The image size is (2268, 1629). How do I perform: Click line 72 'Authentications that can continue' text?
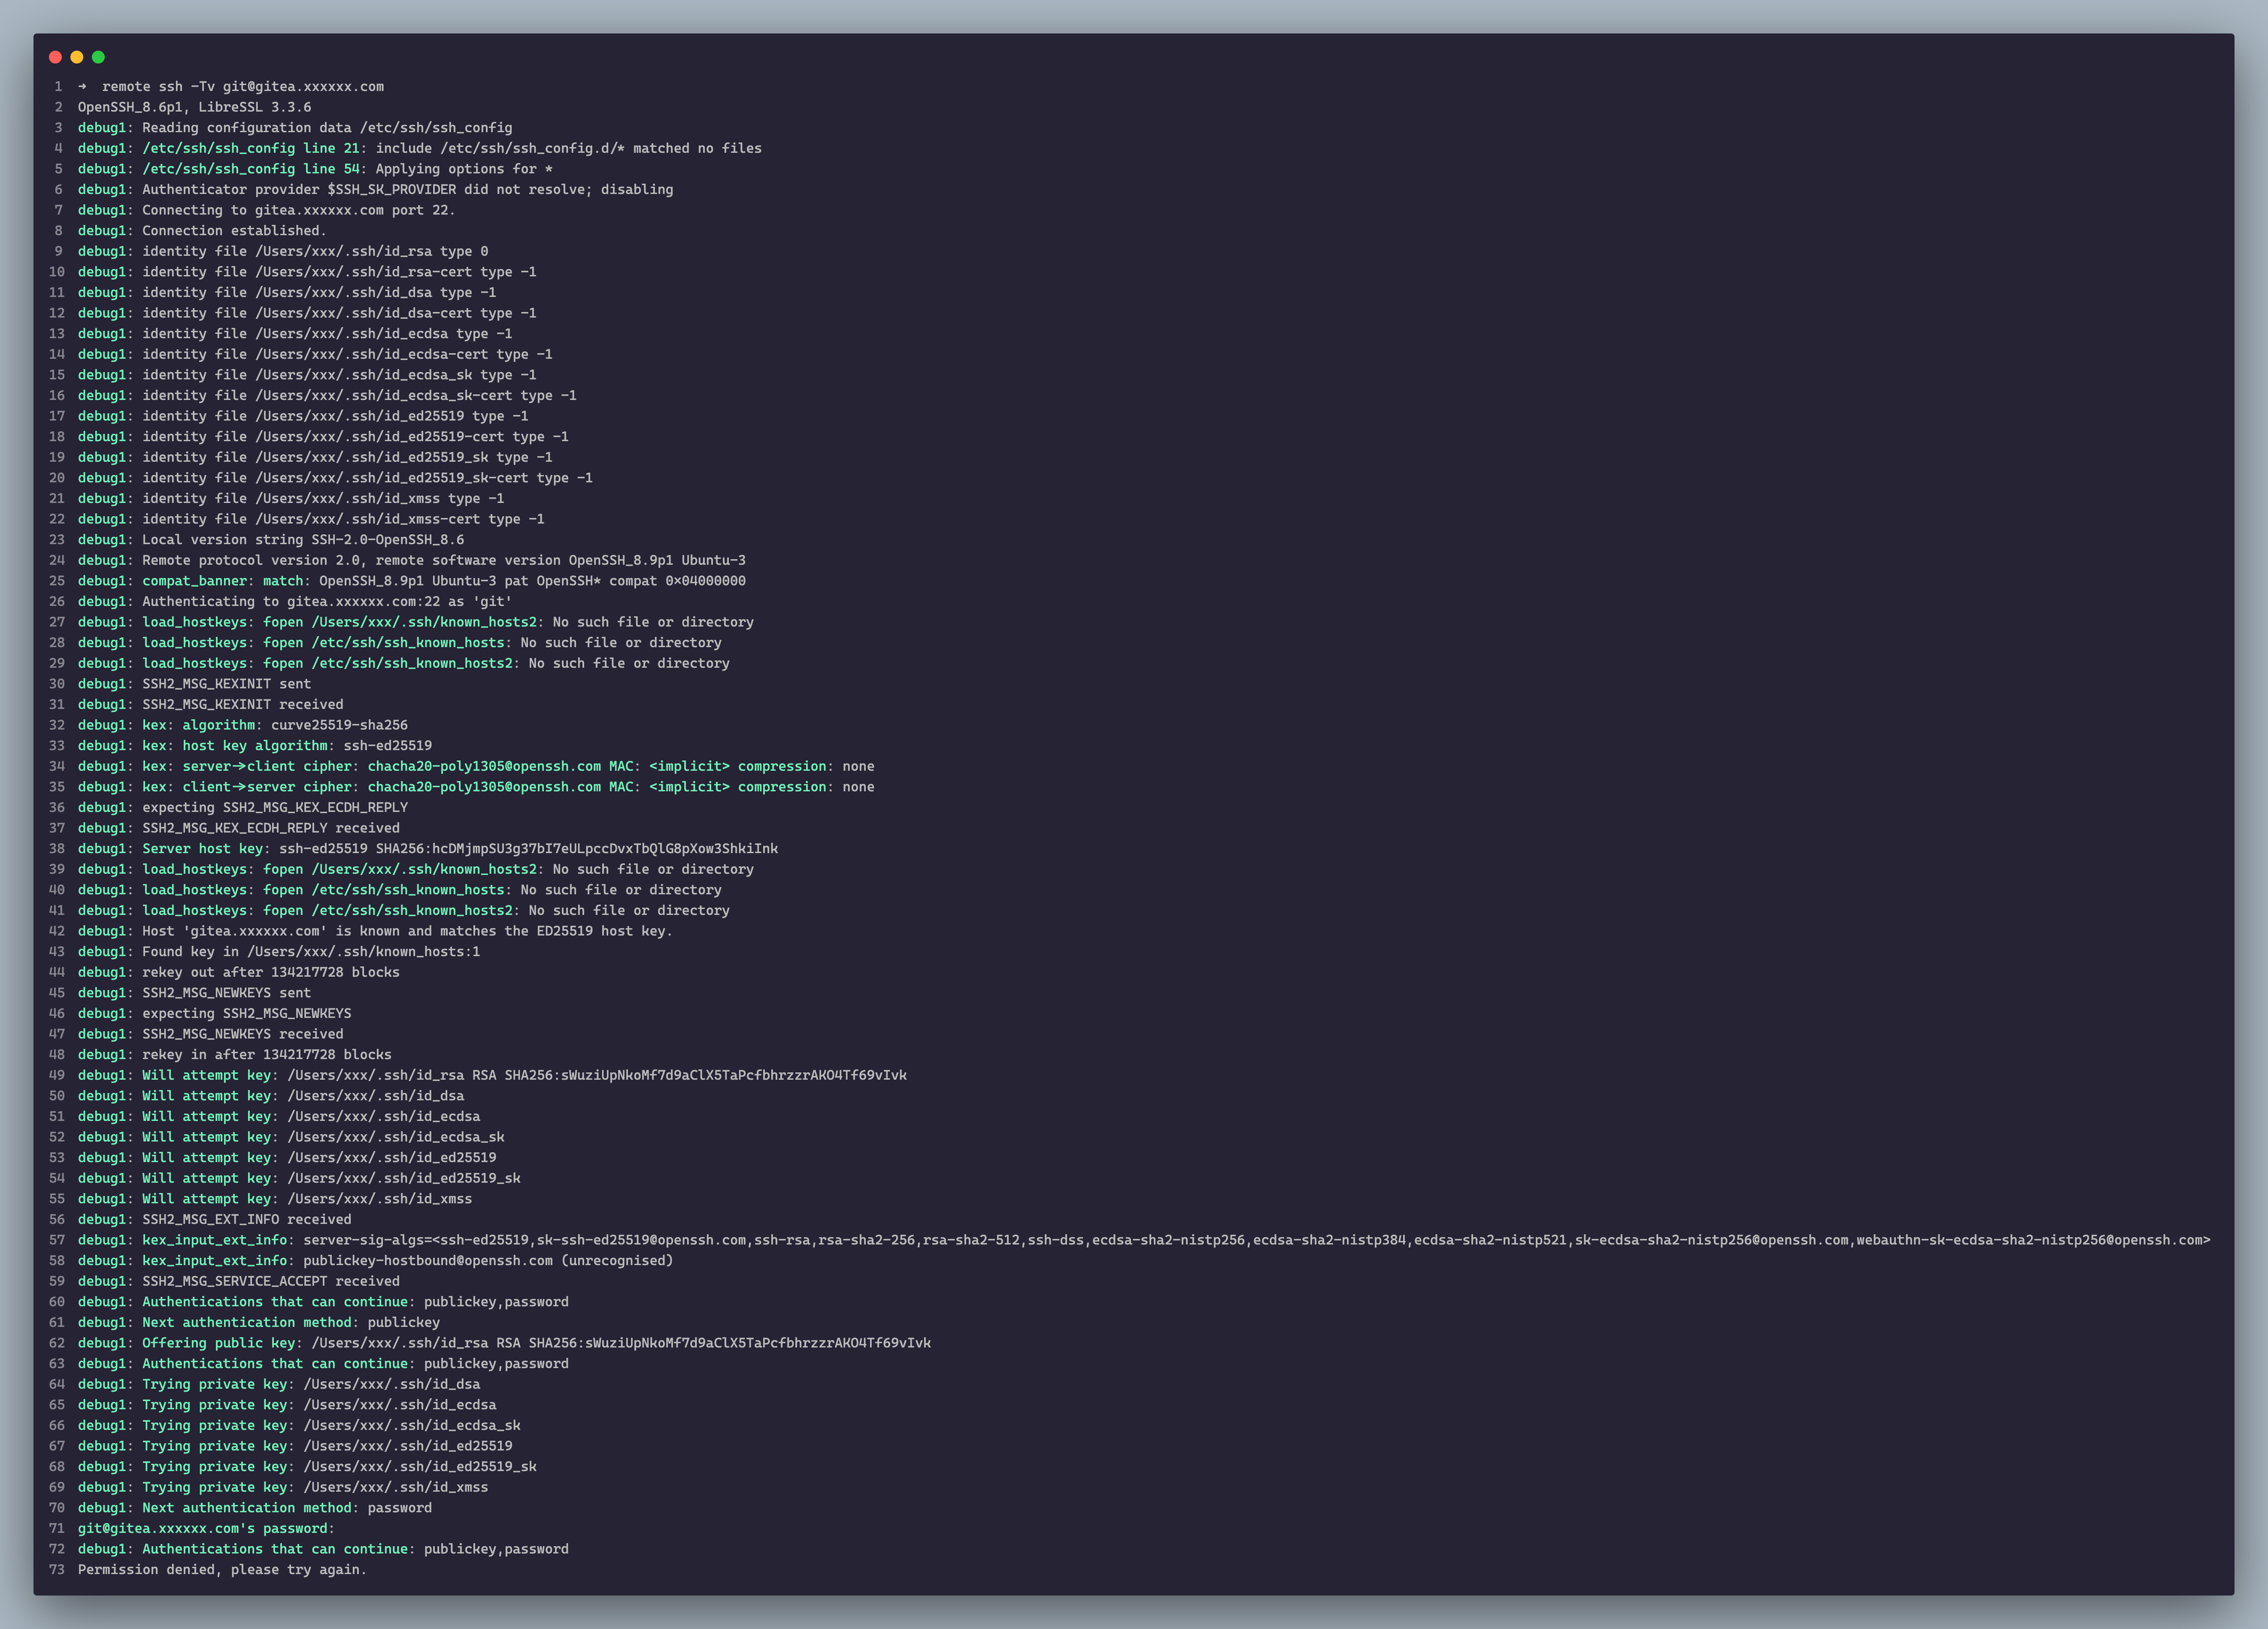coord(275,1549)
